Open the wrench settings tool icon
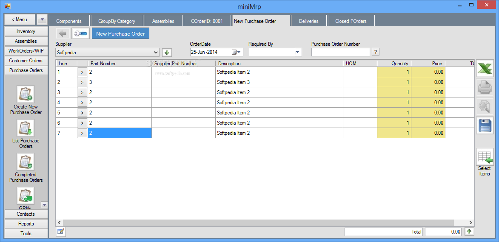 (x=81, y=33)
